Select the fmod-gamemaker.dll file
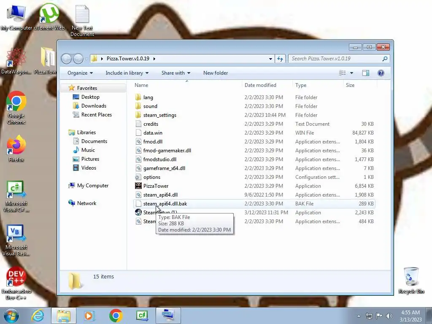 [x=167, y=151]
